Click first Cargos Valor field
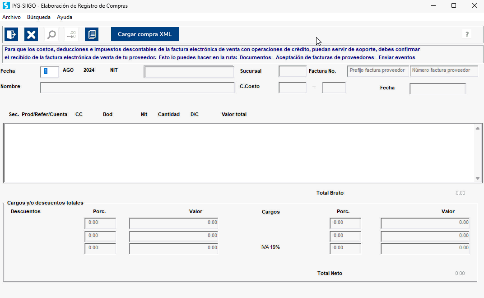The width and height of the screenshot is (484, 298). click(425, 223)
